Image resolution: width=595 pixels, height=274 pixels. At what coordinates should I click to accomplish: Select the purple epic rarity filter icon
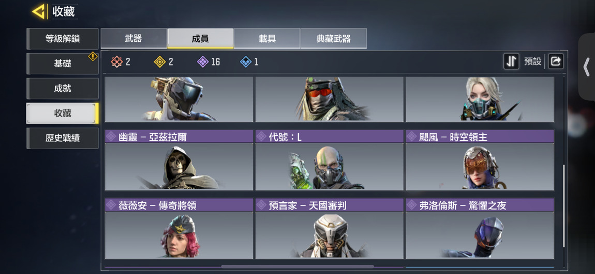pos(203,62)
